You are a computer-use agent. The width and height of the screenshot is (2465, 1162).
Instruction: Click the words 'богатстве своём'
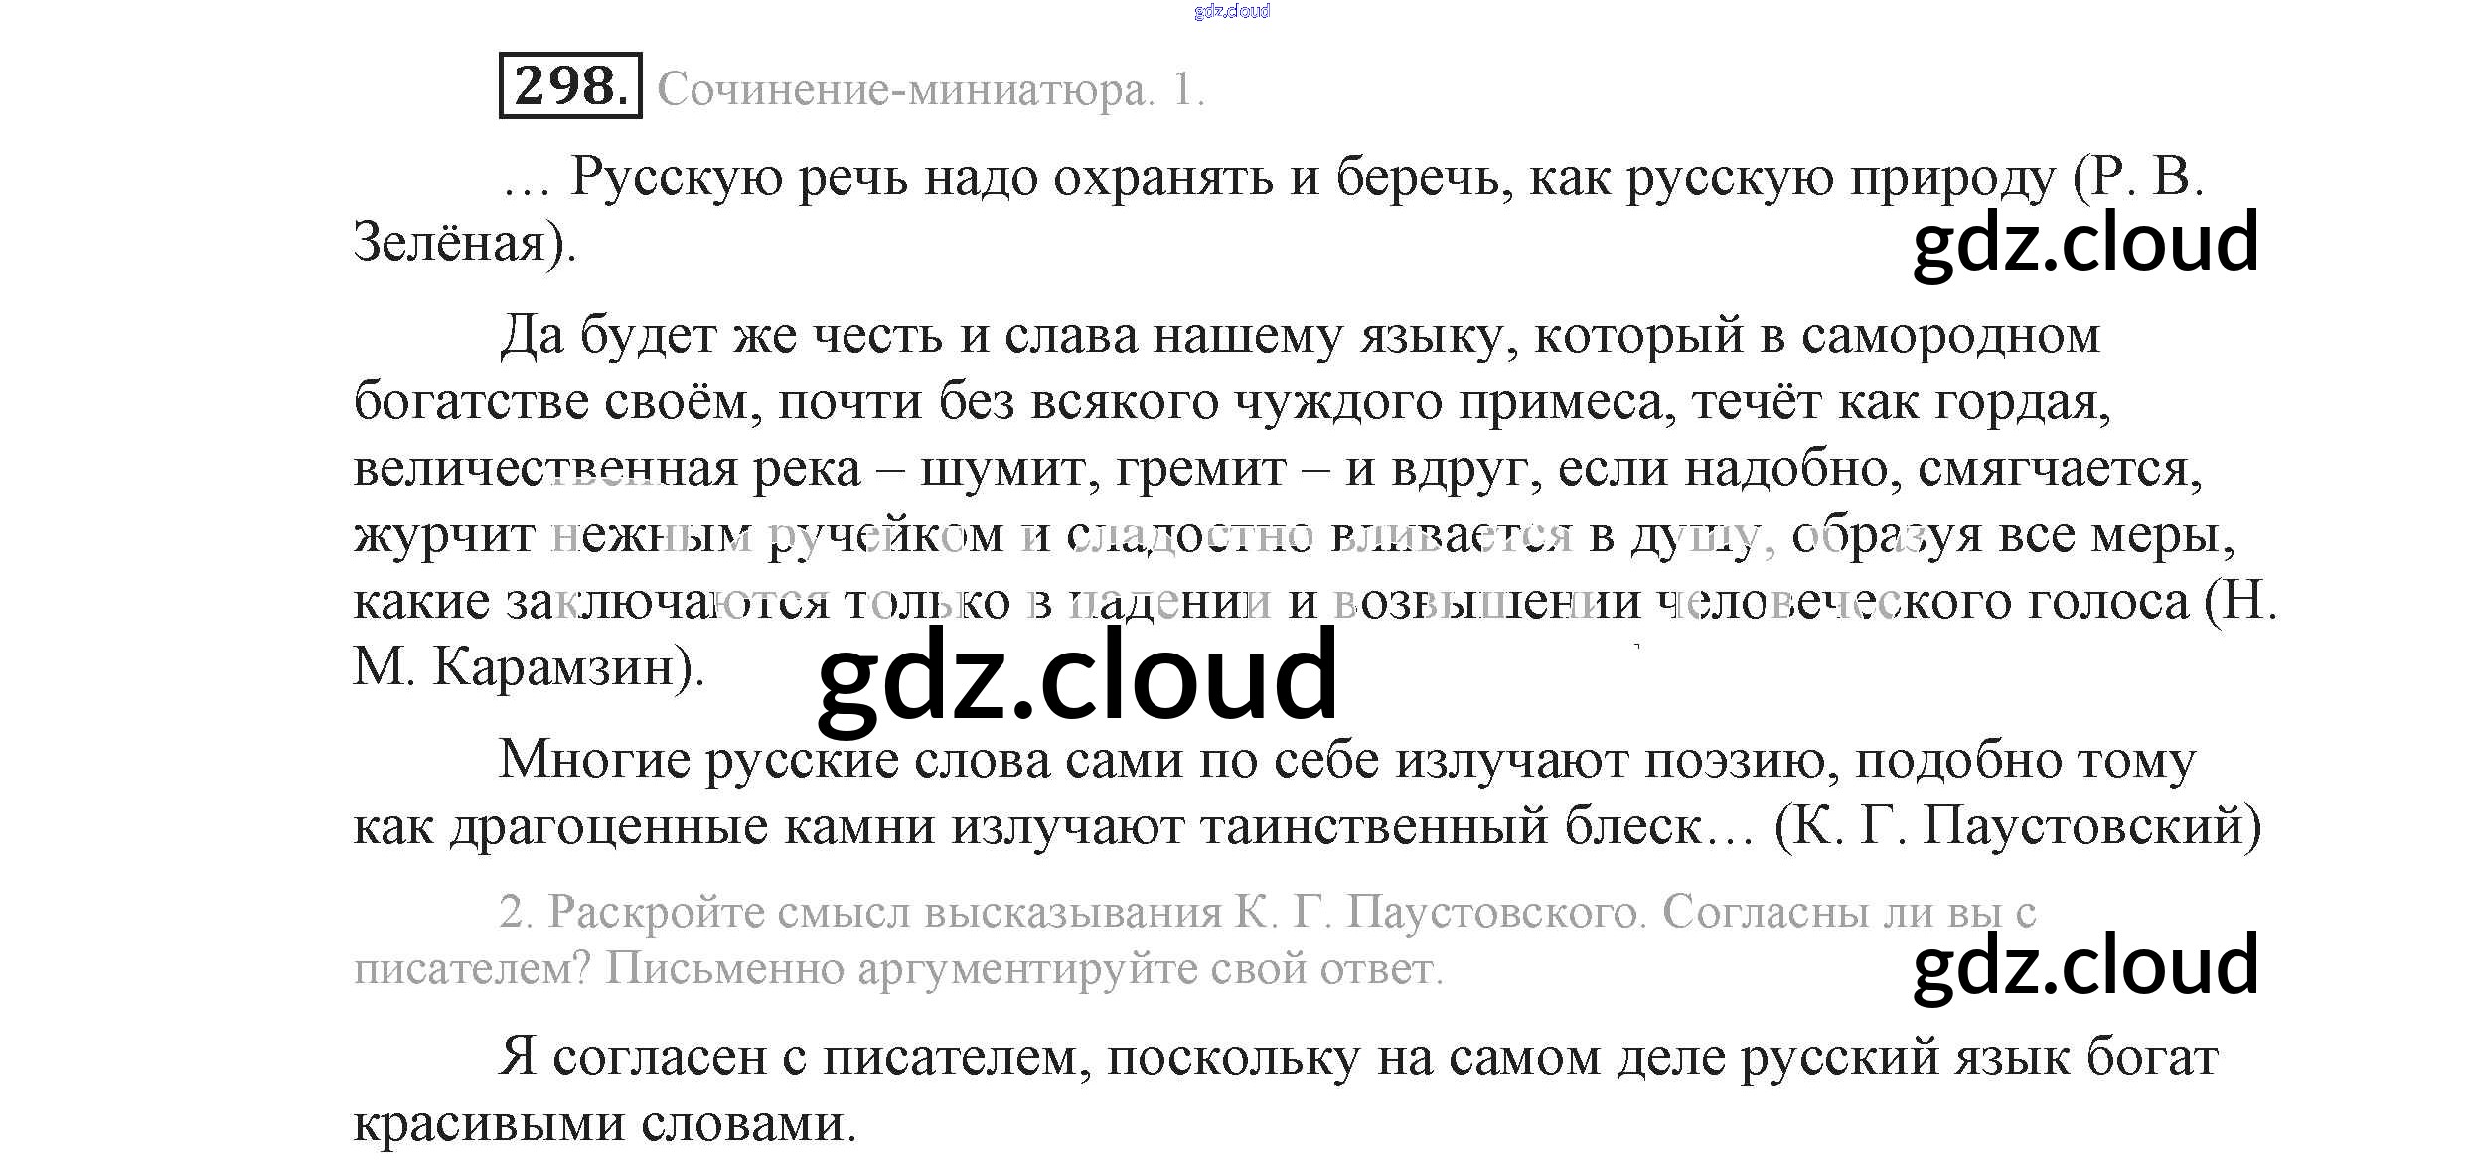[550, 402]
